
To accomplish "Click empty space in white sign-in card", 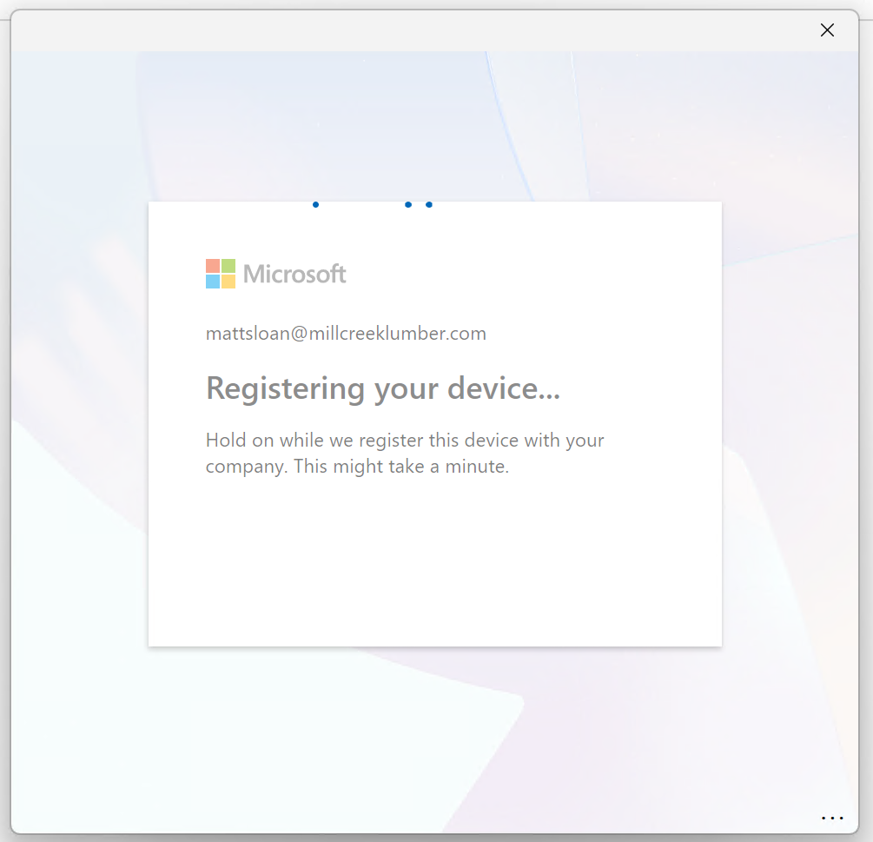I will click(434, 565).
